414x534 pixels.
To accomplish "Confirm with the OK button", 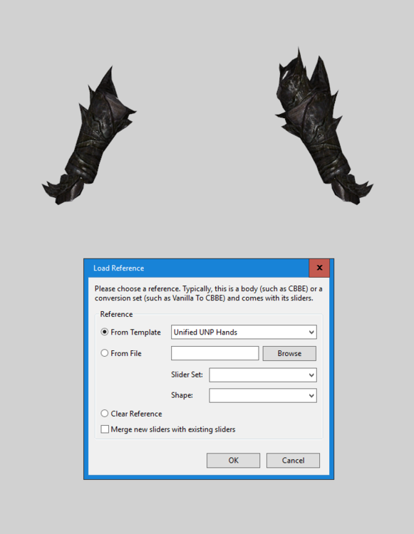I will point(233,461).
